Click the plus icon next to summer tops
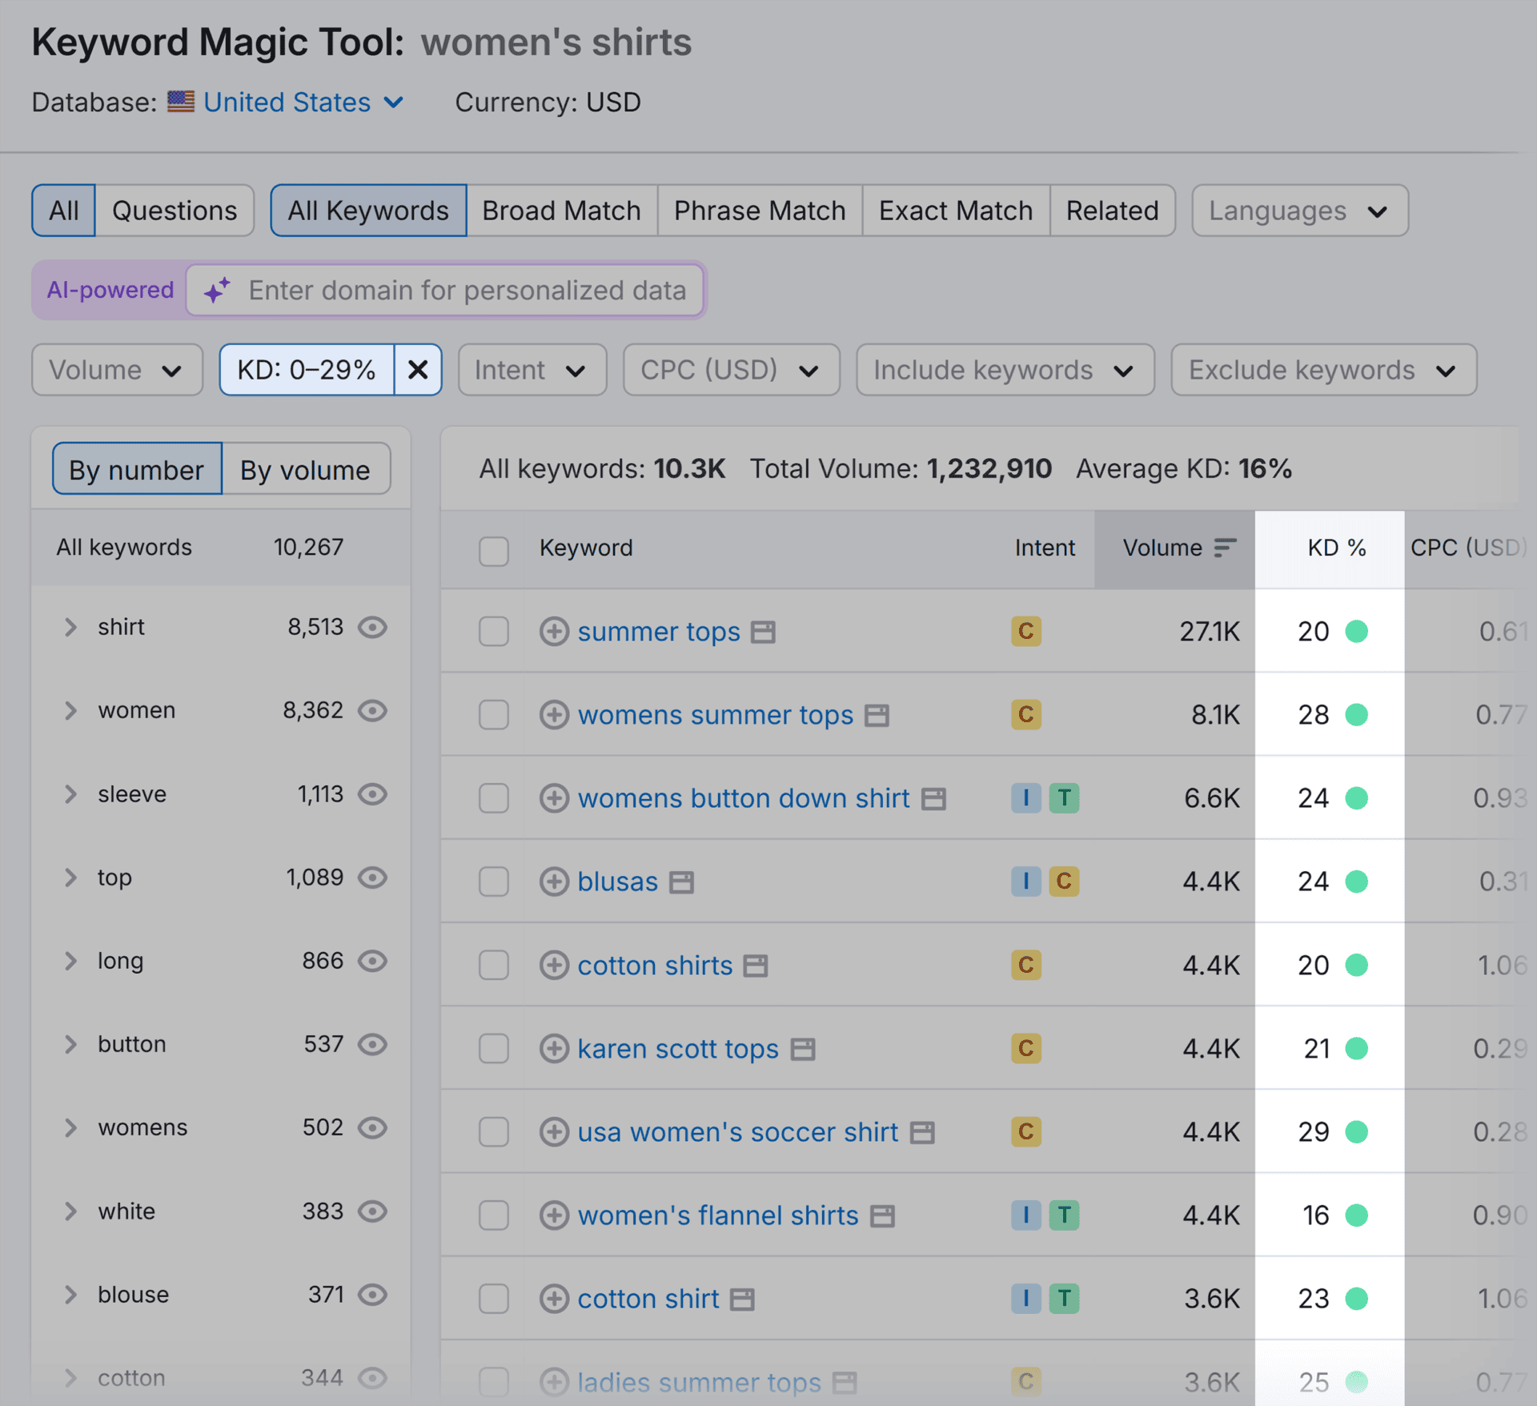This screenshot has height=1406, width=1537. click(553, 632)
